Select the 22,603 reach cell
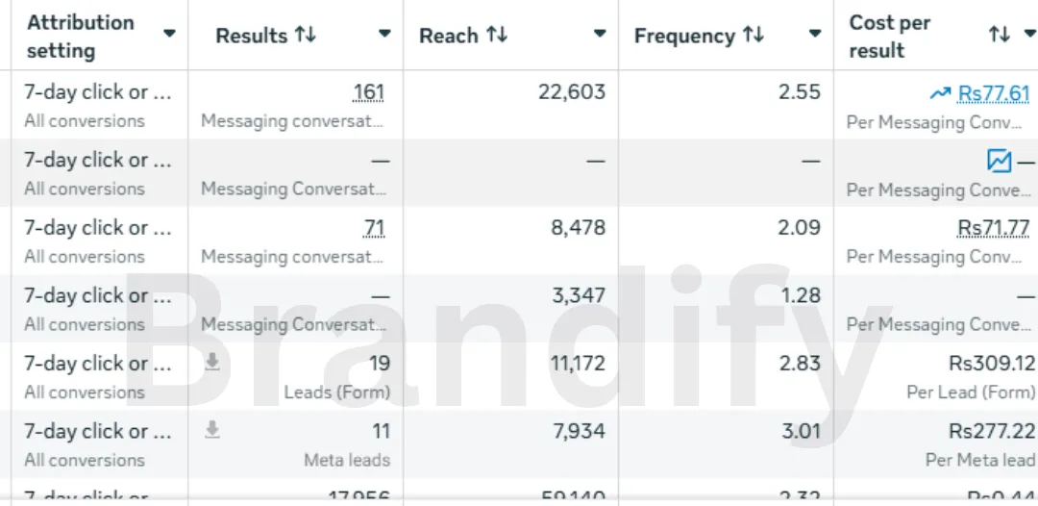The width and height of the screenshot is (1038, 506). (511, 105)
